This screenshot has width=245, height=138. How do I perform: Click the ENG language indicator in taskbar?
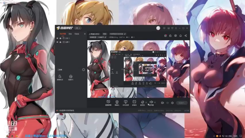click(230, 136)
